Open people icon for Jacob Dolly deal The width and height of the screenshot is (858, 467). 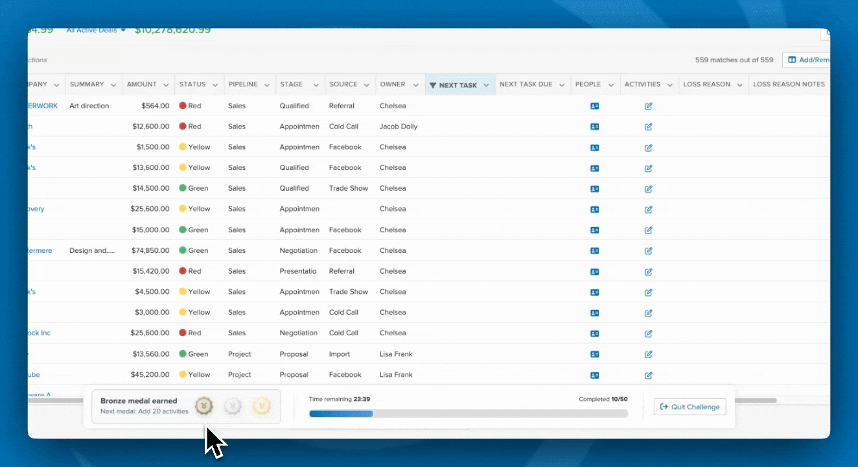point(595,126)
